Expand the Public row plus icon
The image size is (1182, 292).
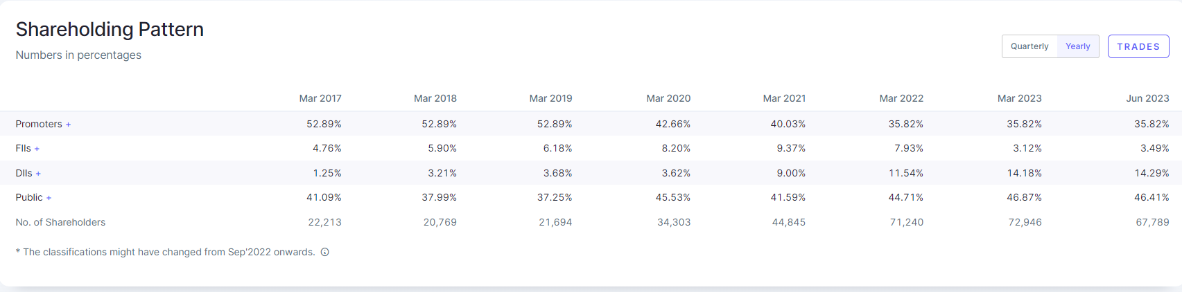coord(49,198)
